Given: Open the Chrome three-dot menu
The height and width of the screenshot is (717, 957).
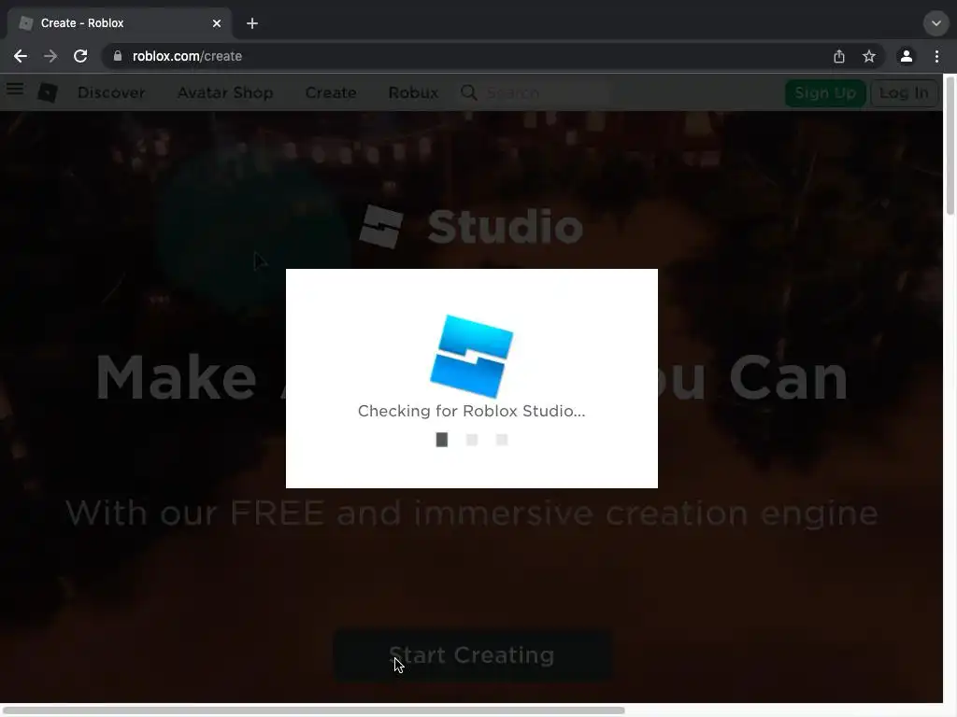Looking at the screenshot, I should tap(936, 56).
